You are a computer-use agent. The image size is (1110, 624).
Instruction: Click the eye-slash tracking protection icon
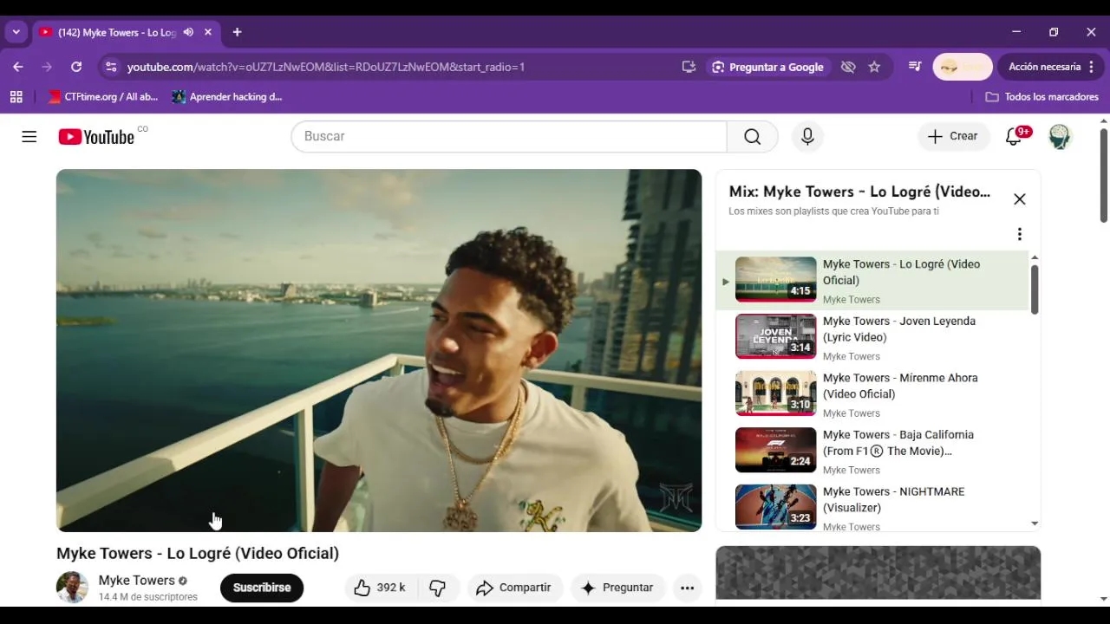[x=848, y=67]
